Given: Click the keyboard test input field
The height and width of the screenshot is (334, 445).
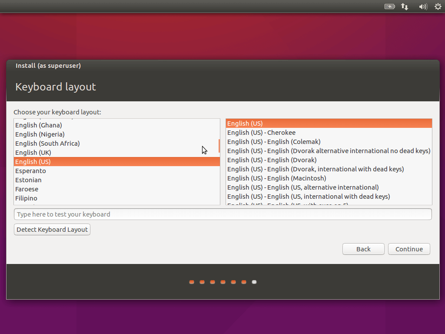Looking at the screenshot, I should click(223, 214).
